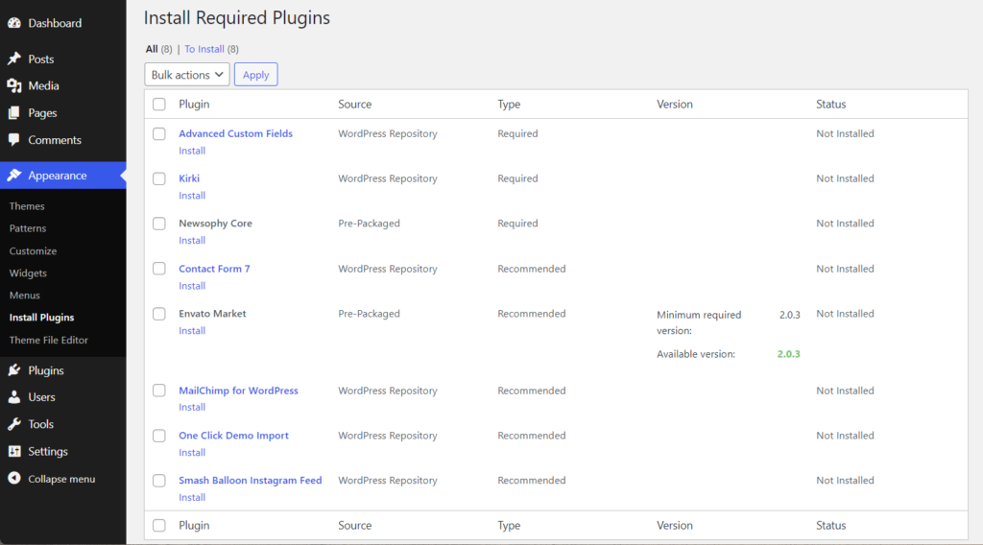Click the Users person icon

(14, 397)
